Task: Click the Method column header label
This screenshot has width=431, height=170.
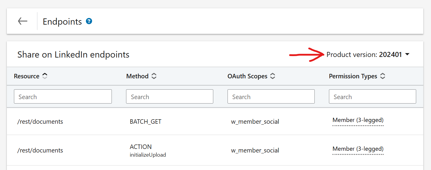Action: tap(137, 76)
